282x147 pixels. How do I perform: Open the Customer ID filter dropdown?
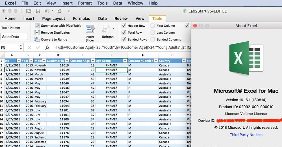tap(67, 61)
